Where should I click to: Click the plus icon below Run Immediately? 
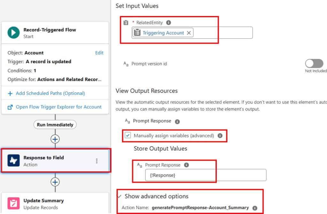55,139
